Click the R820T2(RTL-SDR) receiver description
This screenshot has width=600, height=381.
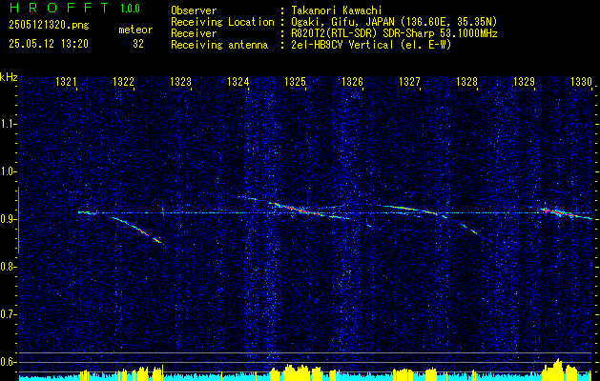pos(395,33)
